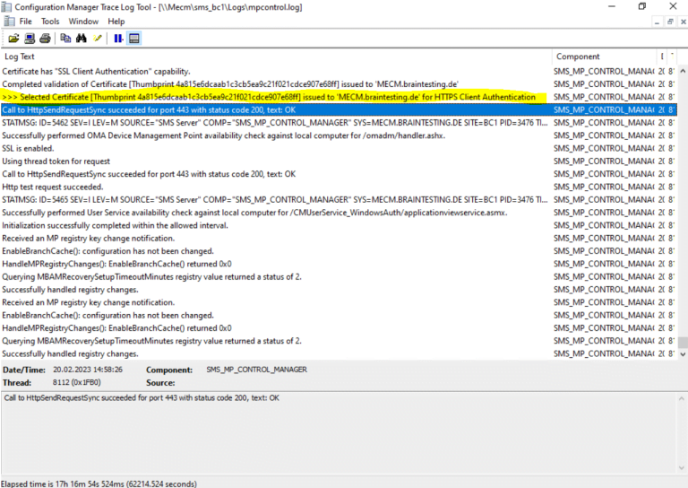Select the 'STATMSG: ID=5465' row
This screenshot has height=488, width=688.
click(339, 200)
